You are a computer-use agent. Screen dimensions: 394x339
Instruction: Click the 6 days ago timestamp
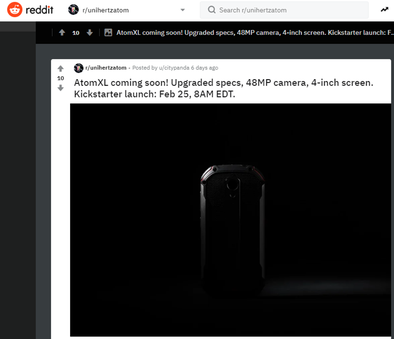coord(205,68)
